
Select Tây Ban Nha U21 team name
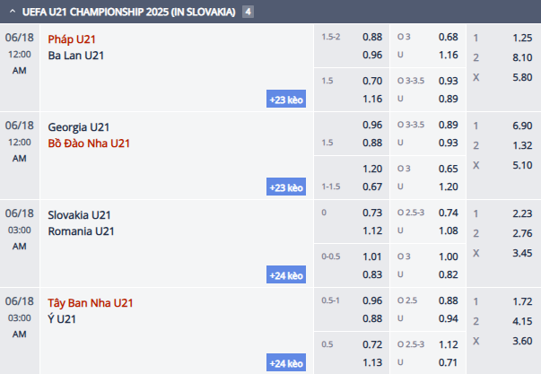[x=91, y=303]
